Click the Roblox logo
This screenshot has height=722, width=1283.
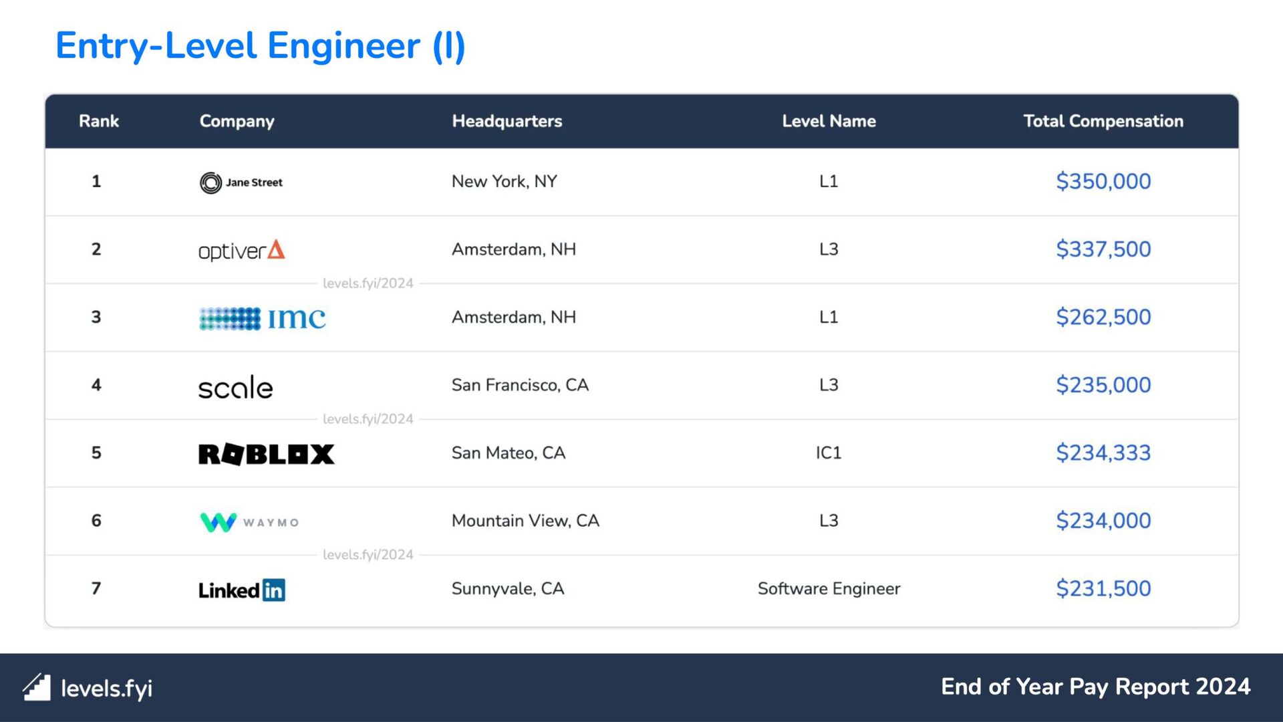coord(267,455)
